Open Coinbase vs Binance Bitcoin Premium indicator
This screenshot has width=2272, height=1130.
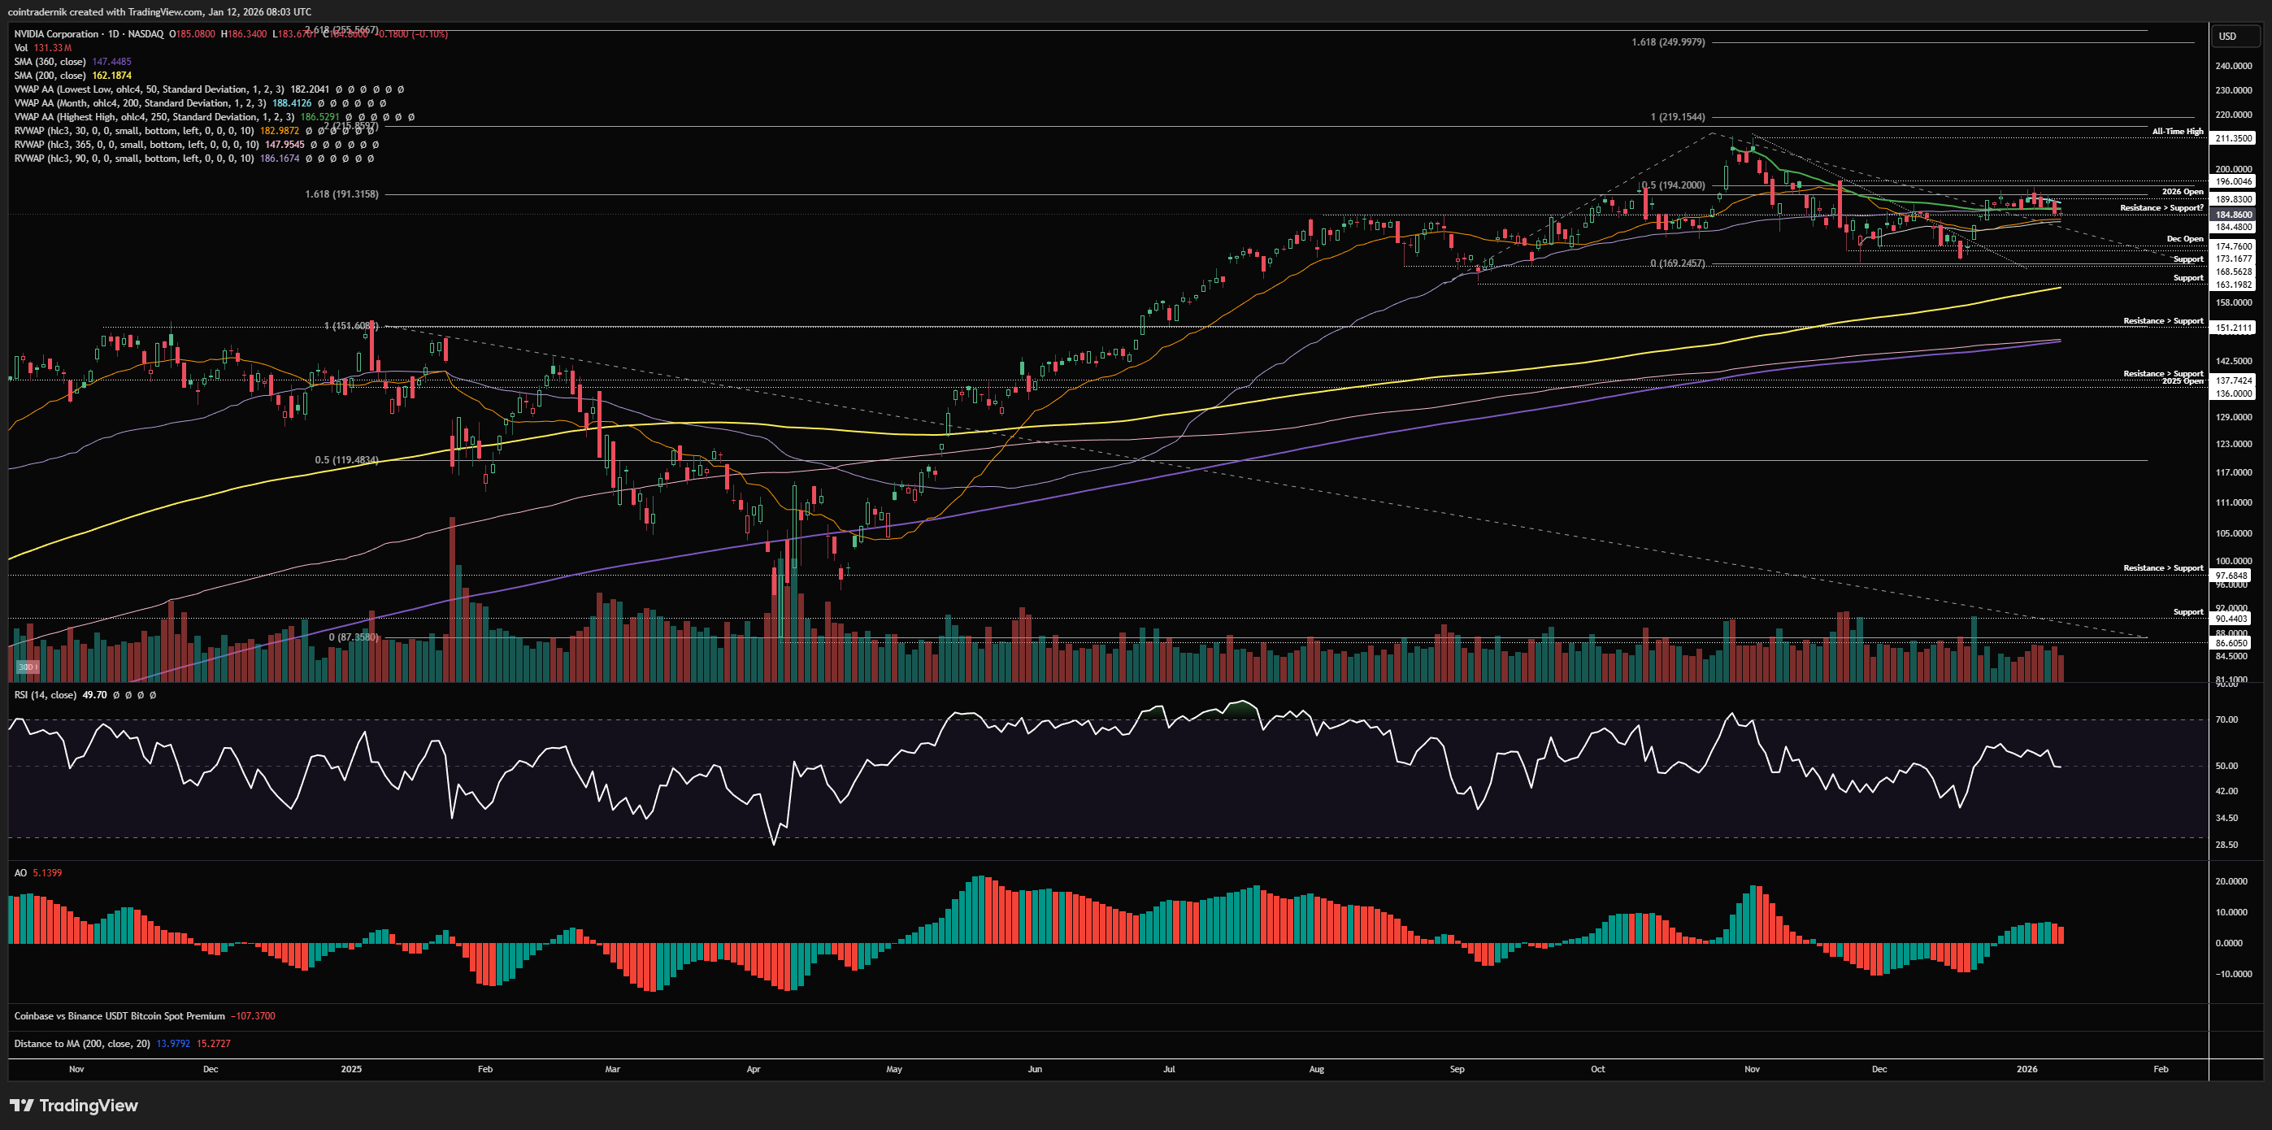coord(119,1016)
